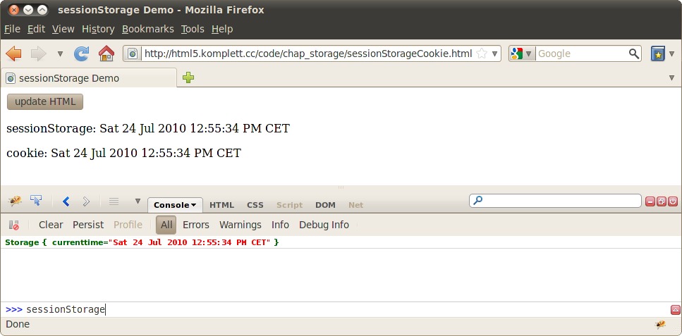Toggle the Persist console option
This screenshot has height=336, width=682.
(88, 225)
